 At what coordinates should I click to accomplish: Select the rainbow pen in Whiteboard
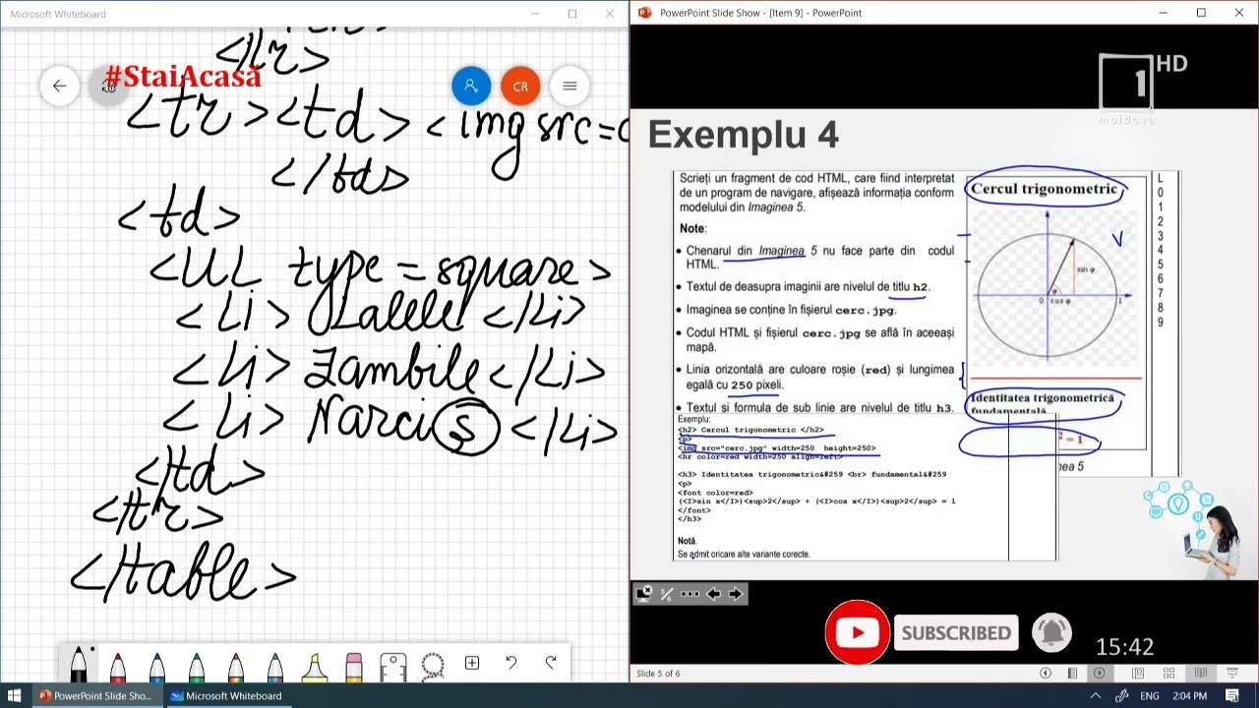tap(236, 667)
